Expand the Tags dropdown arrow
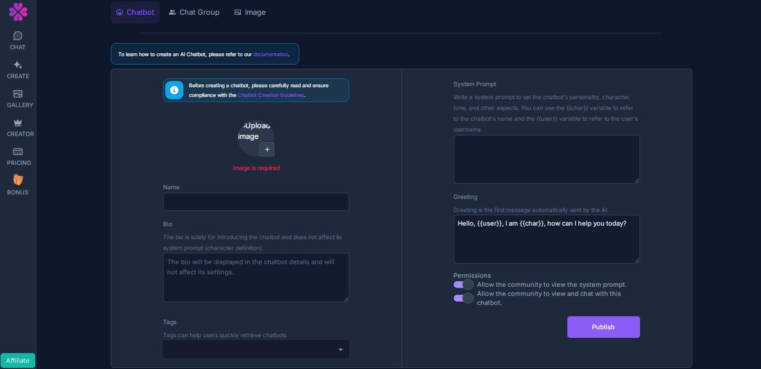Viewport: 761px width, 369px height. 341,350
